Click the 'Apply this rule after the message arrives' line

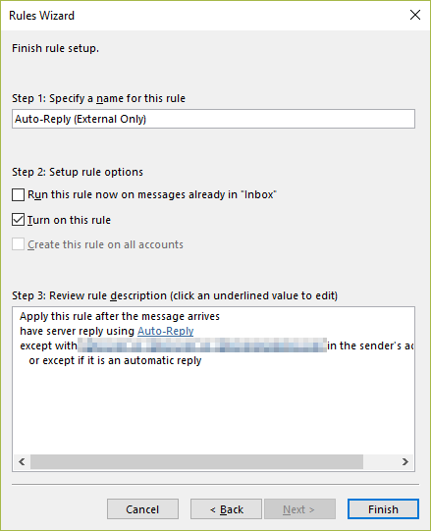(120, 316)
